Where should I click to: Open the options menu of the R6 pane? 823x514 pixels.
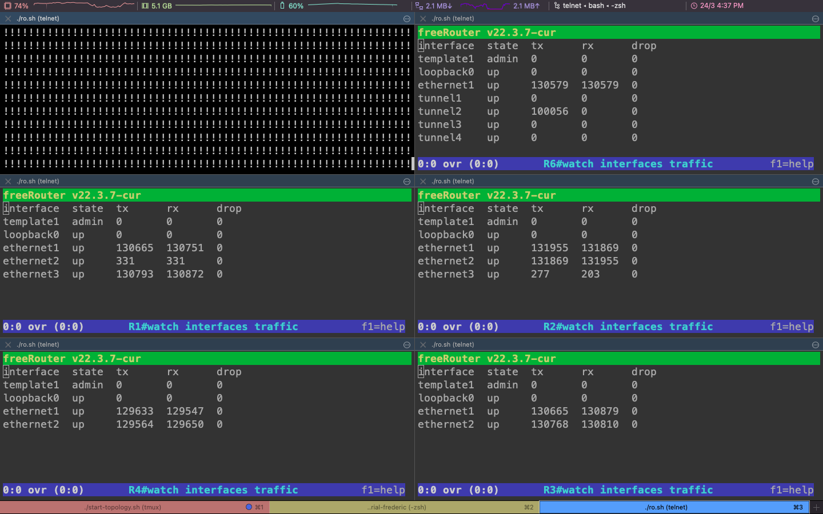(x=815, y=19)
